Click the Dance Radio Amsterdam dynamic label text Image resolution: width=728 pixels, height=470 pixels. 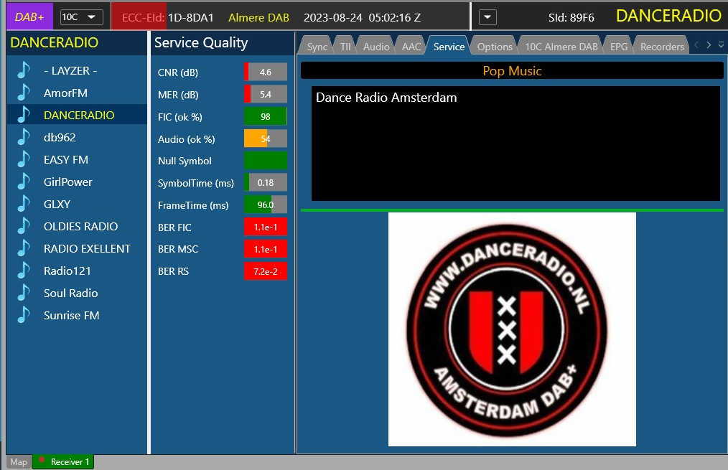pyautogui.click(x=386, y=98)
